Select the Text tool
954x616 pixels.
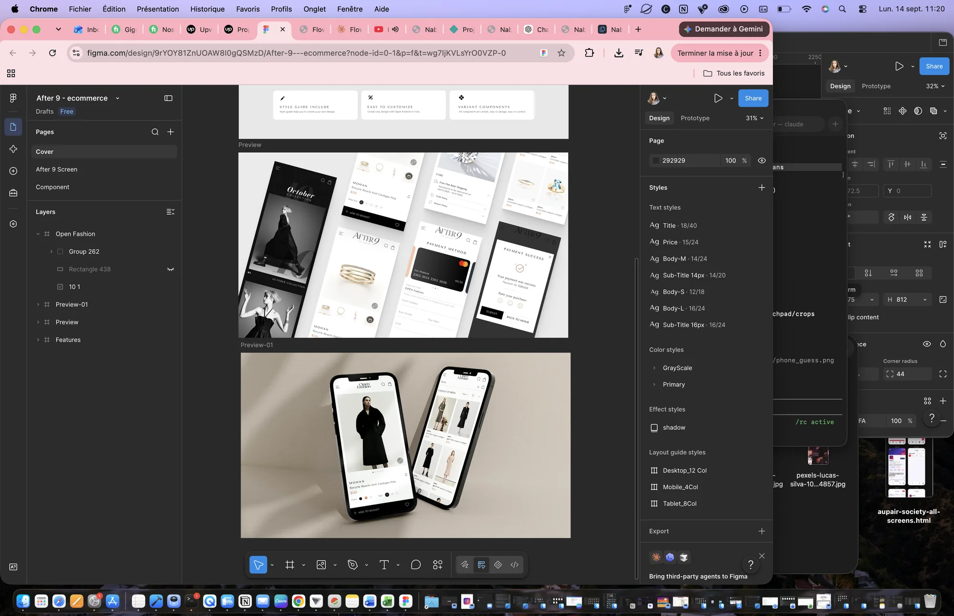[x=384, y=565]
